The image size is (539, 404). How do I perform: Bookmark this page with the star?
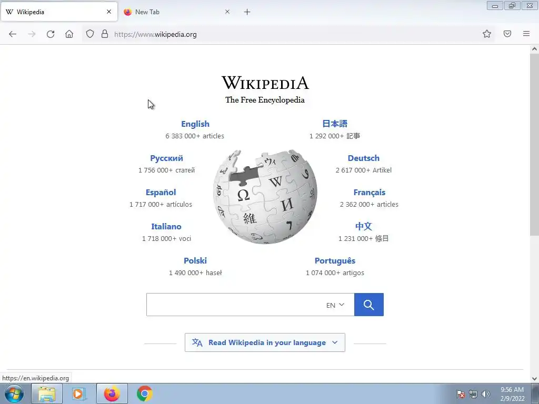coord(487,34)
